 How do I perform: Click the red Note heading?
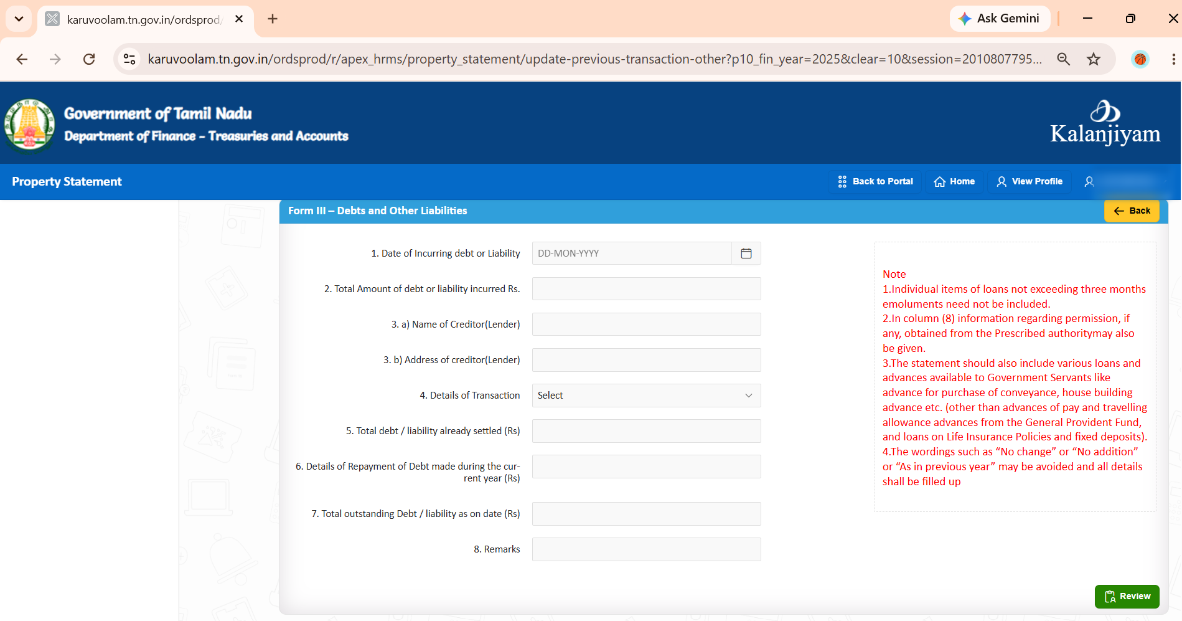pos(894,274)
